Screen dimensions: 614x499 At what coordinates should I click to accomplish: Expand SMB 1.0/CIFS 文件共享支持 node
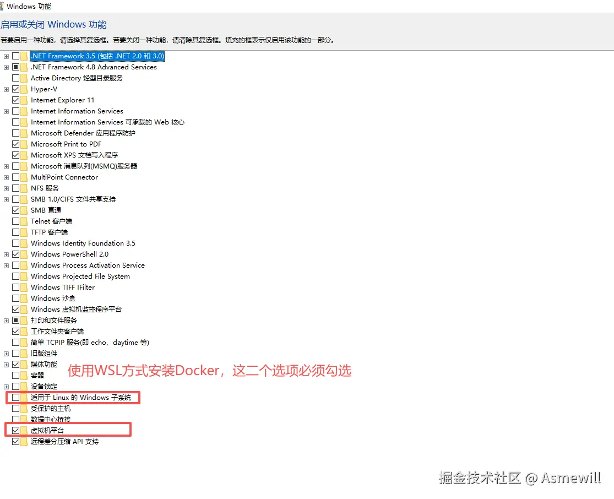[x=6, y=200]
